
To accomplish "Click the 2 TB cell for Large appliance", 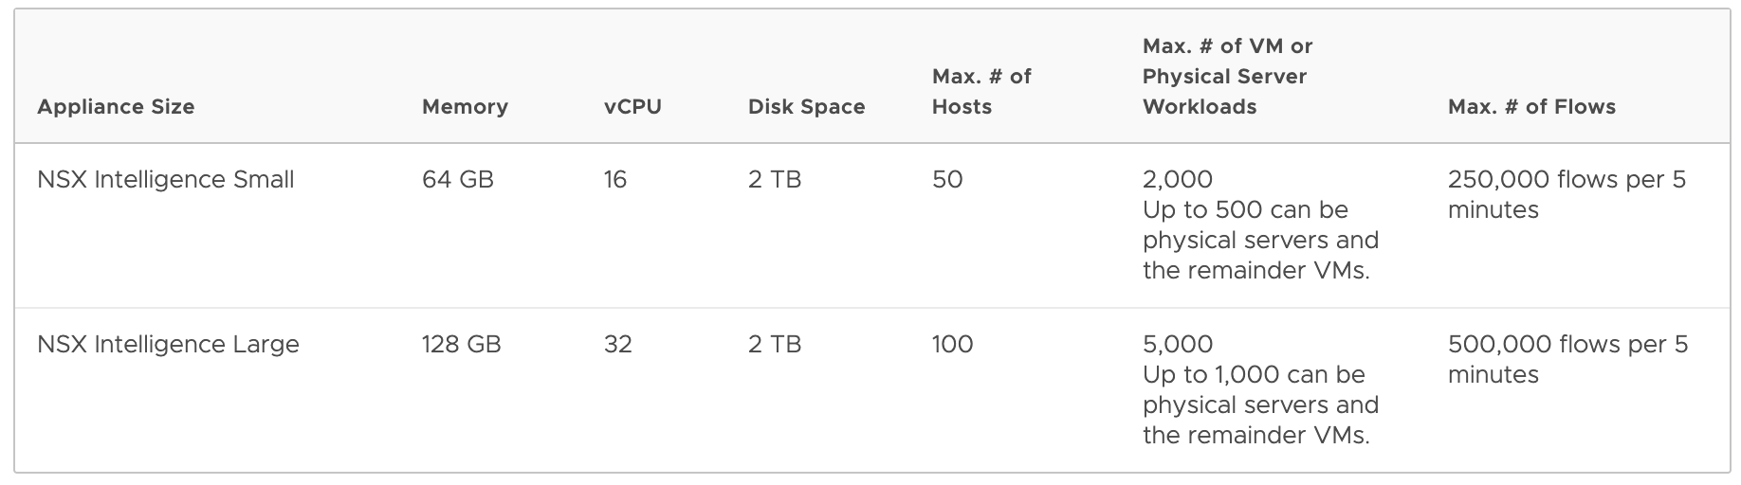I will [x=775, y=345].
